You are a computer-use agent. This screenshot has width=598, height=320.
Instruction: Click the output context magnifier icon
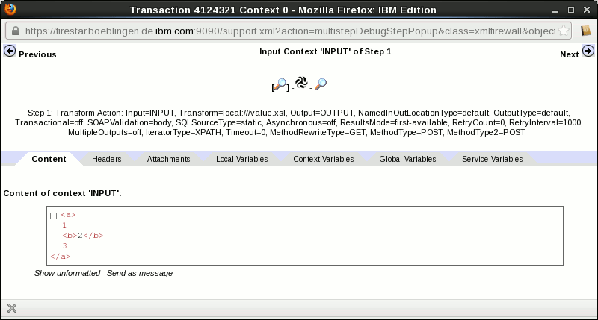point(321,84)
